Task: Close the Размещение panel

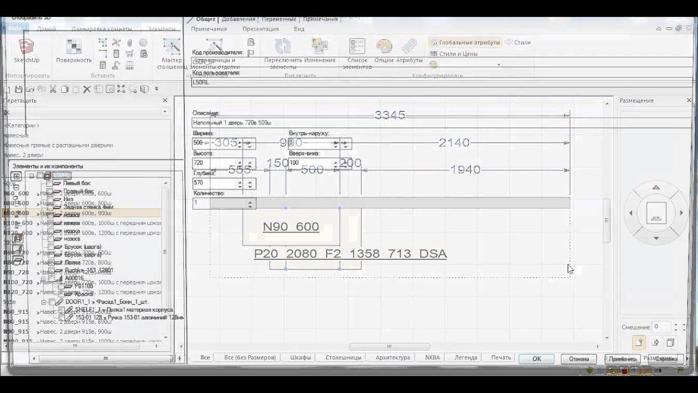Action: pos(689,100)
